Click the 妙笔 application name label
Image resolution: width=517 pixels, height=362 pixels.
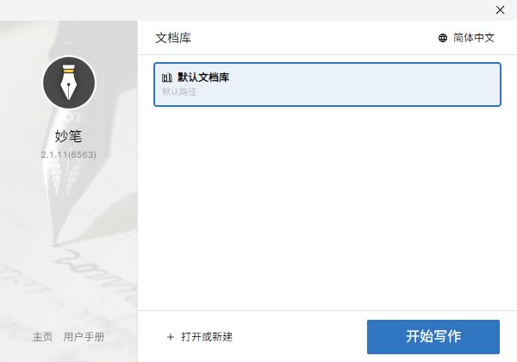68,136
